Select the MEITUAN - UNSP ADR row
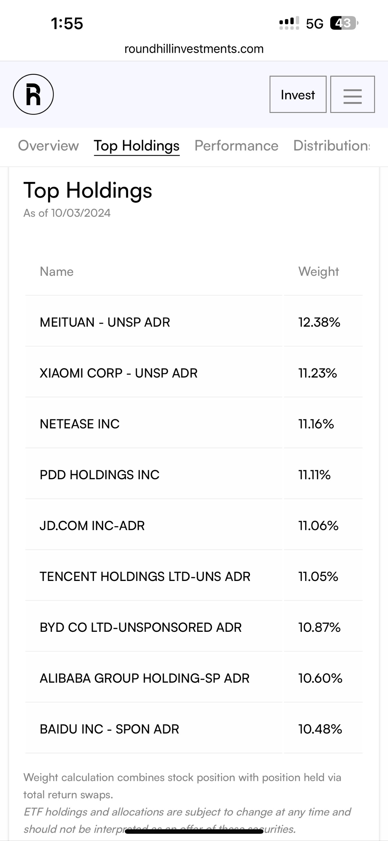Image resolution: width=388 pixels, height=841 pixels. [x=194, y=322]
